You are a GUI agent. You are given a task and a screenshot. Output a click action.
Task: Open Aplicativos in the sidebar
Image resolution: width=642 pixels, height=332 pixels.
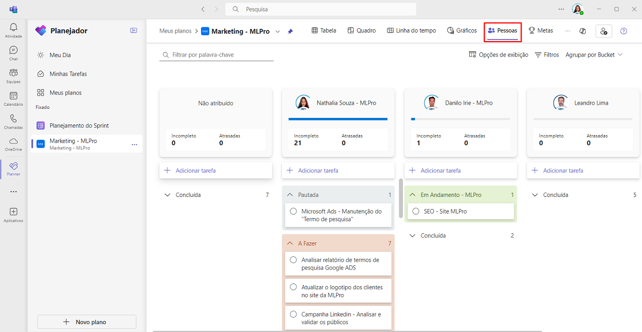(x=13, y=215)
